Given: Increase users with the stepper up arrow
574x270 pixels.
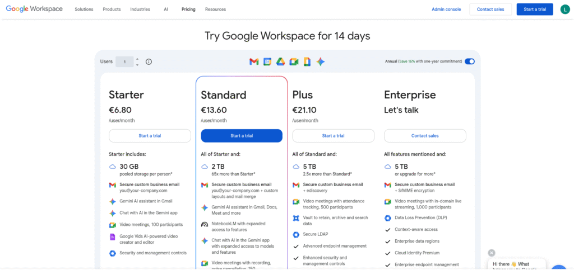Looking at the screenshot, I should coord(137,59).
